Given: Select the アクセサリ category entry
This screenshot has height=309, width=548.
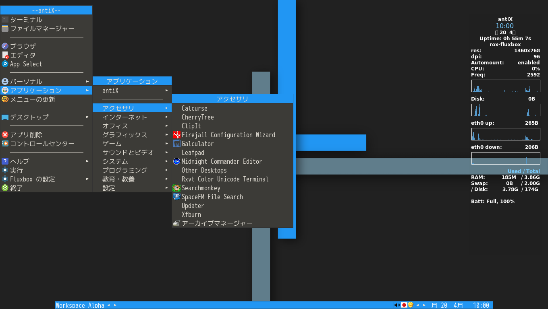Looking at the screenshot, I should 132,108.
